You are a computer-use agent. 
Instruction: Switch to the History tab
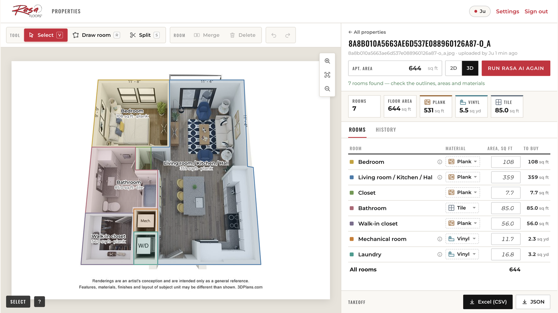point(386,130)
